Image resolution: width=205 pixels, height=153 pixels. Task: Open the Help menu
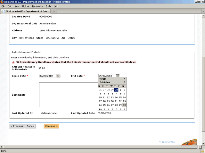coord(56,6)
